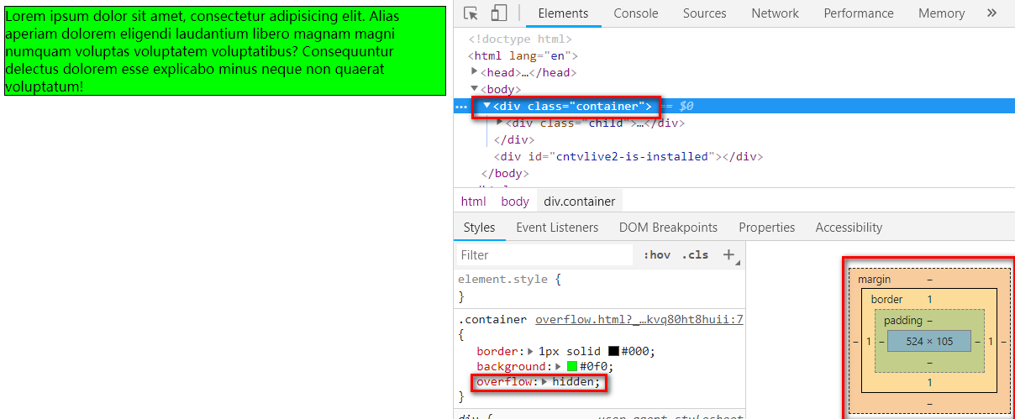Screen dimensions: 1015x419
Task: Select the cntvlive2-is-installed div node
Action: (x=628, y=156)
